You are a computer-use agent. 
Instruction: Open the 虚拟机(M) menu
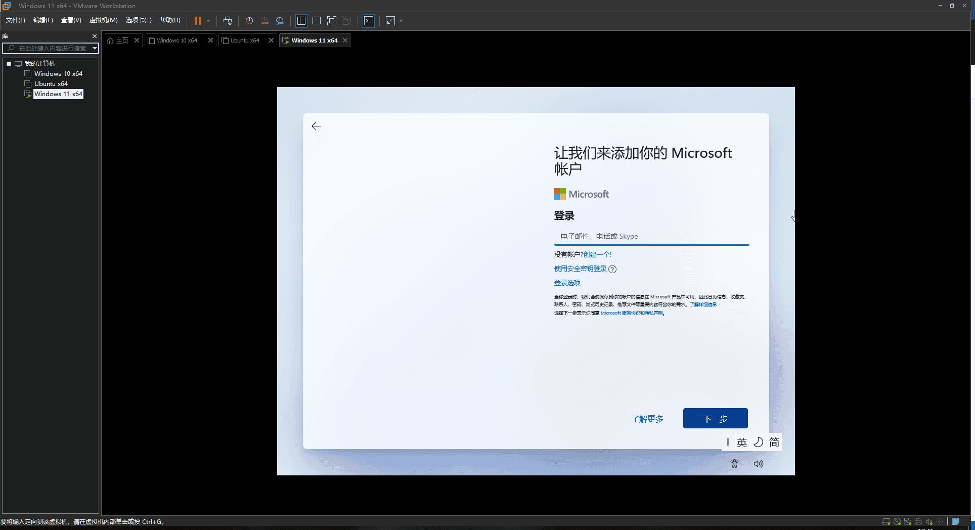[x=103, y=20]
